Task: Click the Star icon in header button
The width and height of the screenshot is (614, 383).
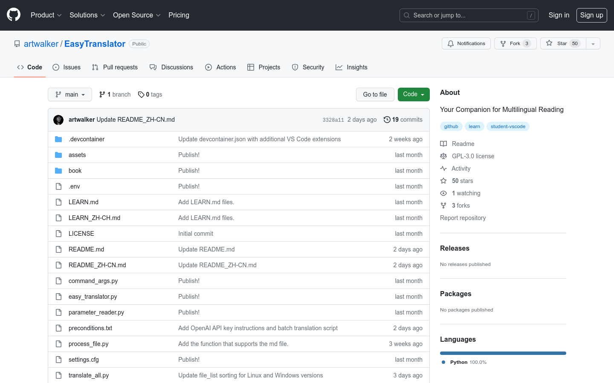Action: coord(549,43)
